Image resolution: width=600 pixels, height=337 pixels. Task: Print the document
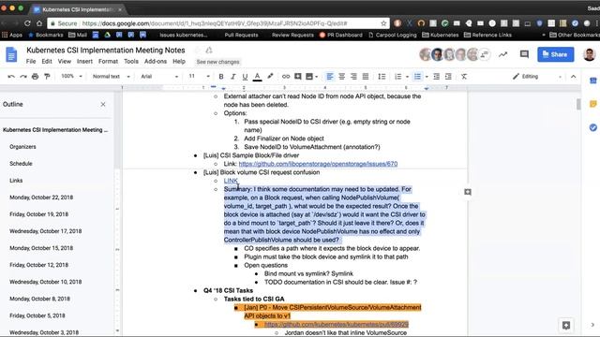36,77
